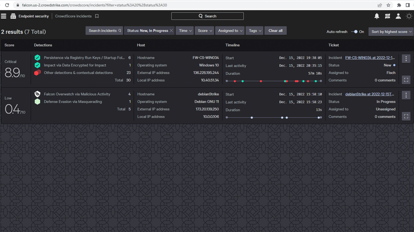The height and width of the screenshot is (232, 414).
Task: Toggle Auto refresh off
Action: (354, 32)
